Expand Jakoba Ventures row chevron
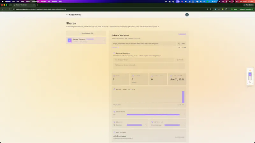This screenshot has height=143, width=255. tap(104, 40)
